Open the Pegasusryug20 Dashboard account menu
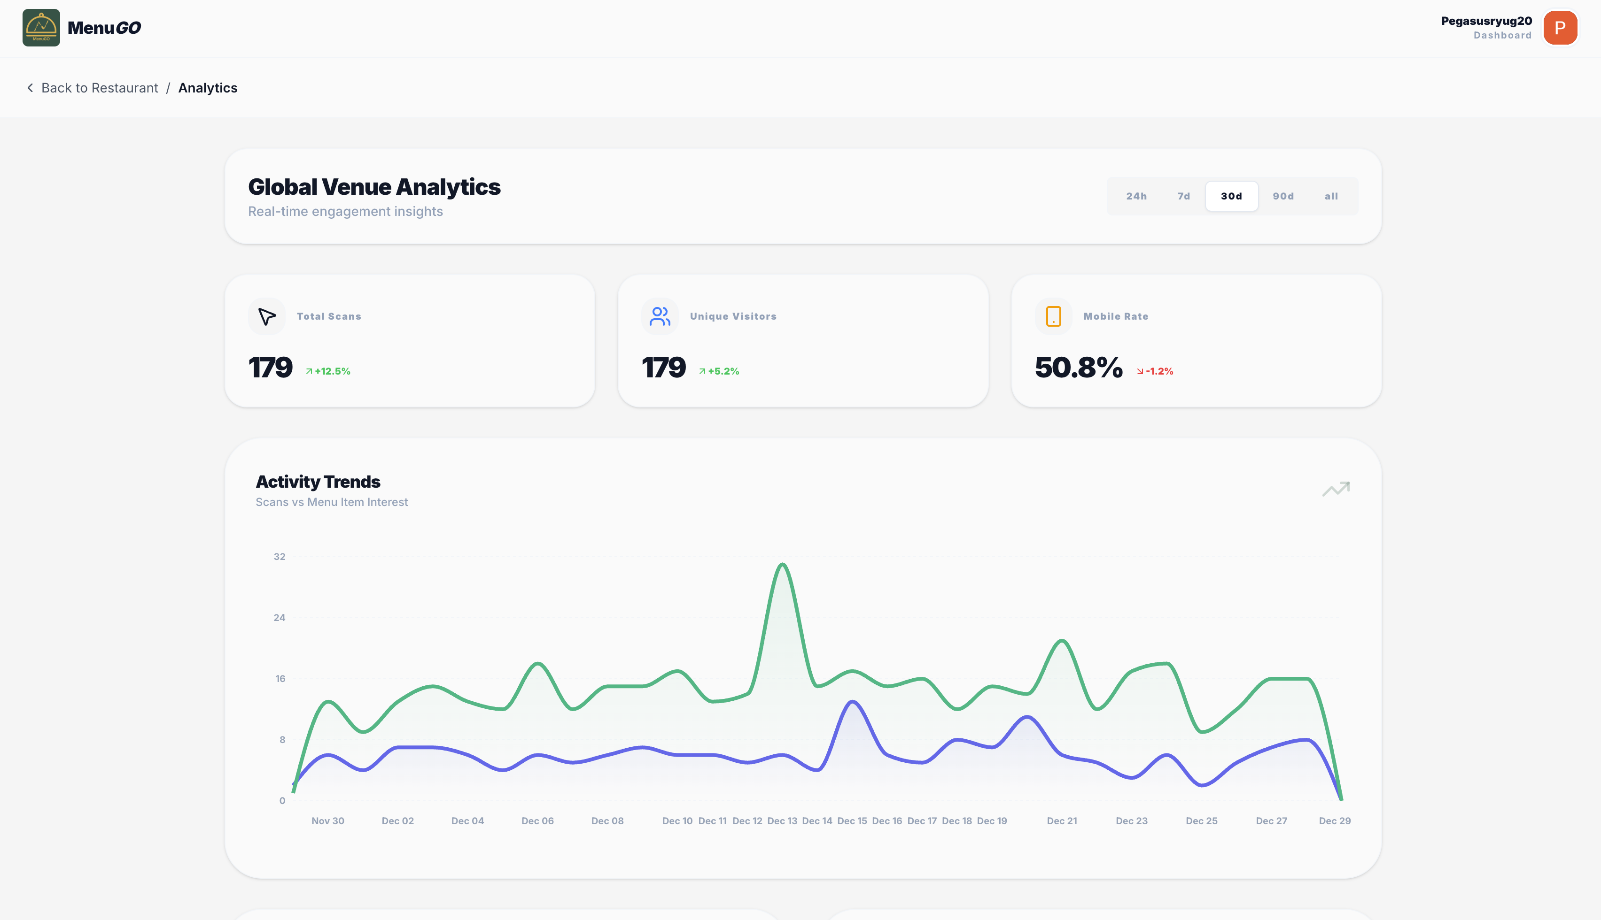Screen dimensions: 1601x920 click(1486, 28)
